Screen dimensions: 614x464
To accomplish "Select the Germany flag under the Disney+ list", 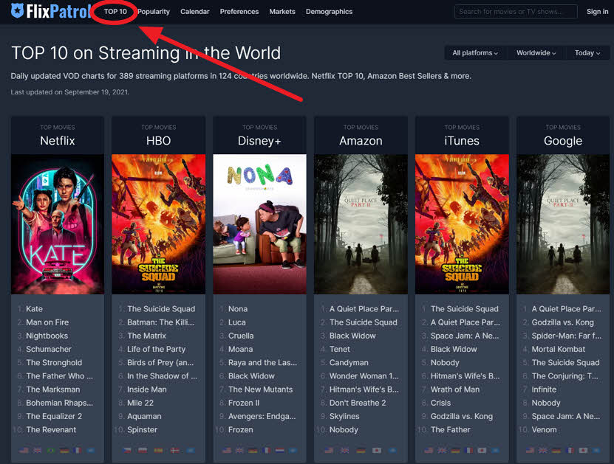I will (253, 450).
